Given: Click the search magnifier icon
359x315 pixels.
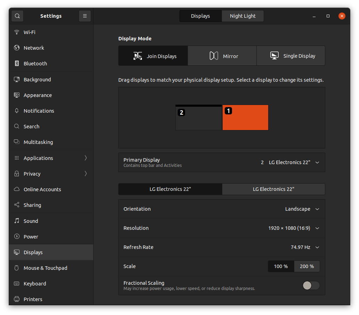Looking at the screenshot, I should (x=17, y=16).
